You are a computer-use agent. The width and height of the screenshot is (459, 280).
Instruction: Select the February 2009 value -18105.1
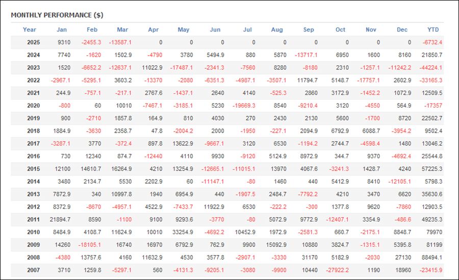(89, 245)
